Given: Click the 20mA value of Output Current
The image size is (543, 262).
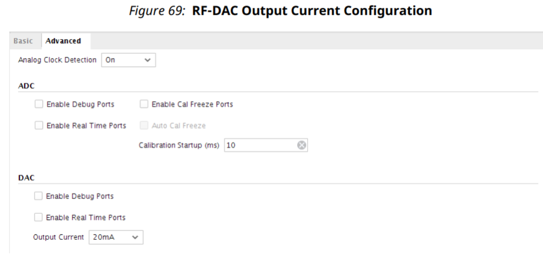Looking at the screenshot, I should (102, 237).
